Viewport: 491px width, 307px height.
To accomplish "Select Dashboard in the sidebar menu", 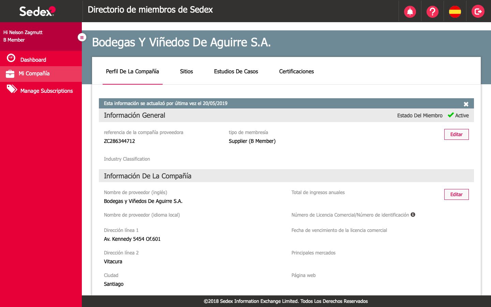I will pyautogui.click(x=33, y=60).
